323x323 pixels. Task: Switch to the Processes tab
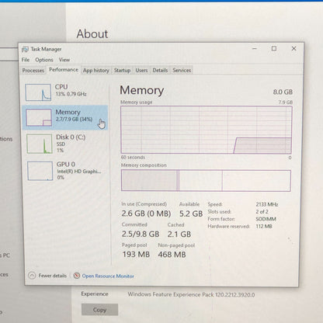pyautogui.click(x=33, y=71)
